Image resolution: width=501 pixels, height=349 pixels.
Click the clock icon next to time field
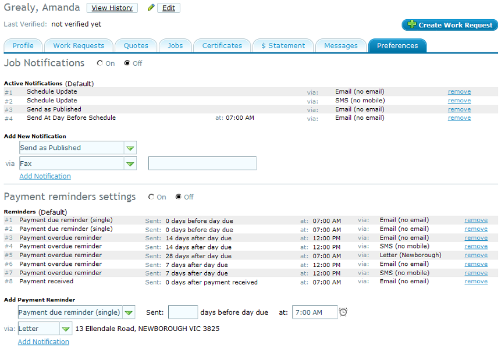pos(343,312)
